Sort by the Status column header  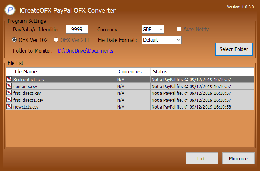(202, 72)
